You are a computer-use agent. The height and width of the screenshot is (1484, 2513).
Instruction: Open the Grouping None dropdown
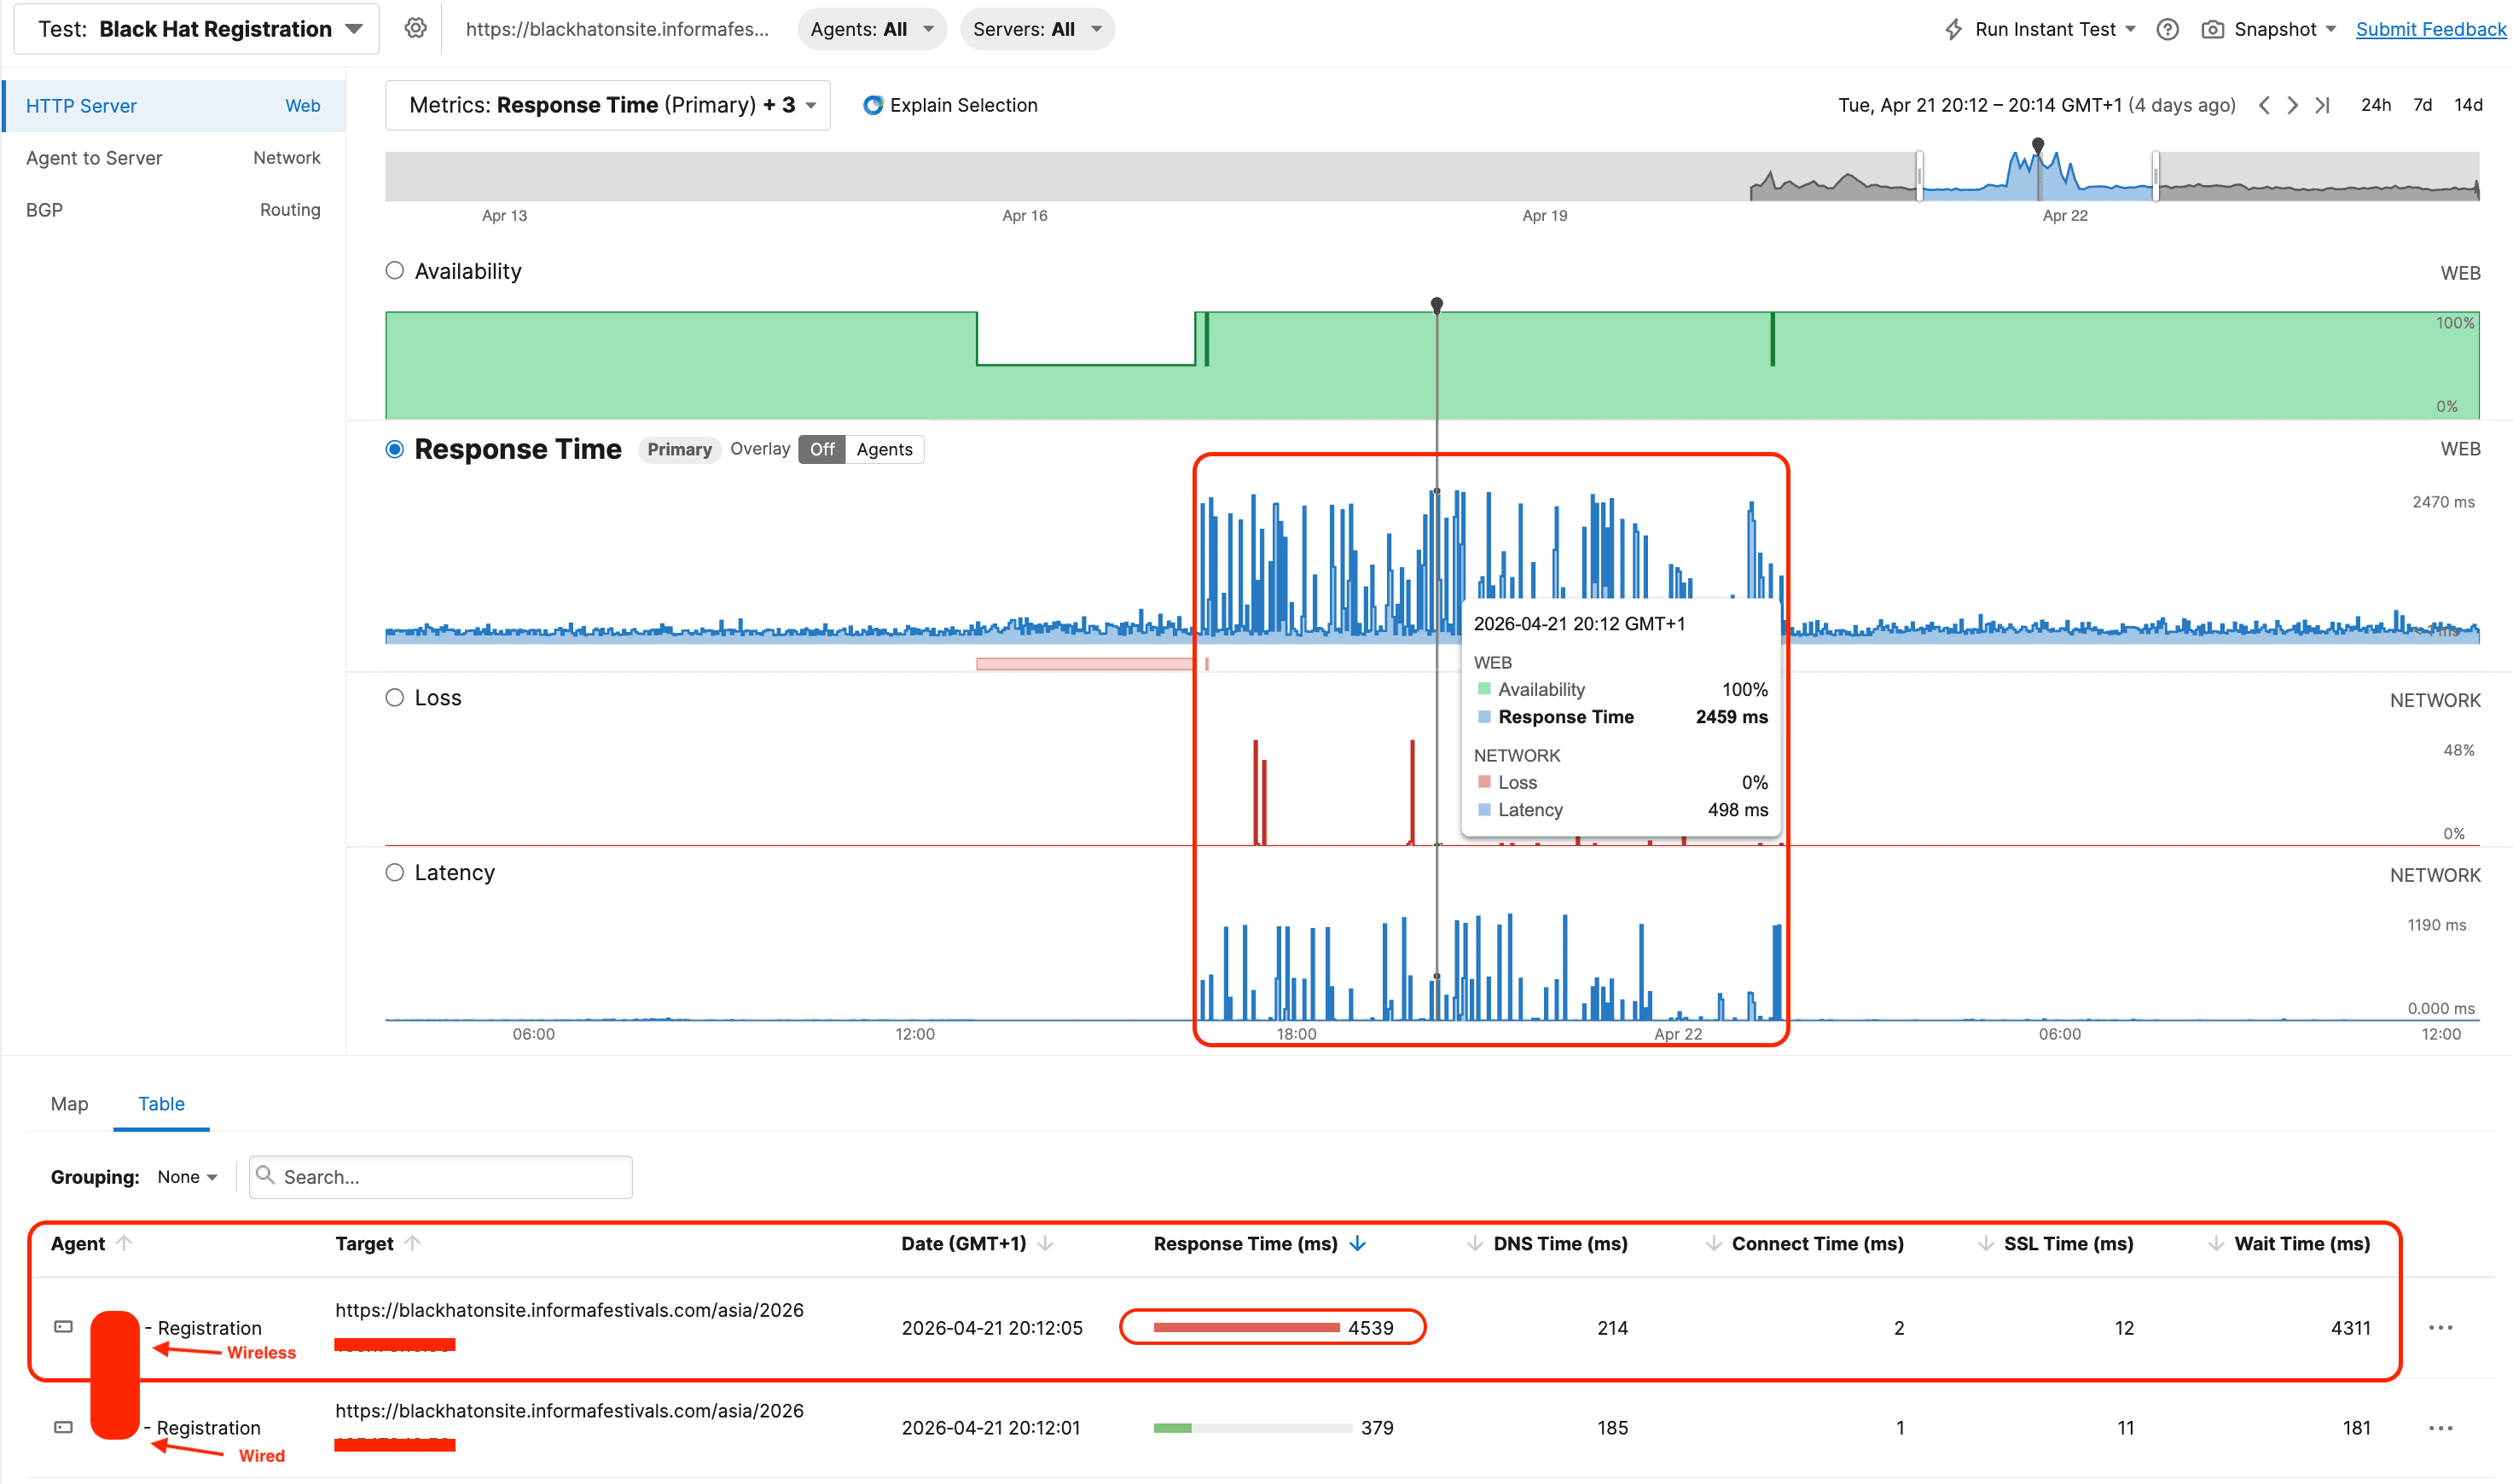click(x=187, y=1177)
